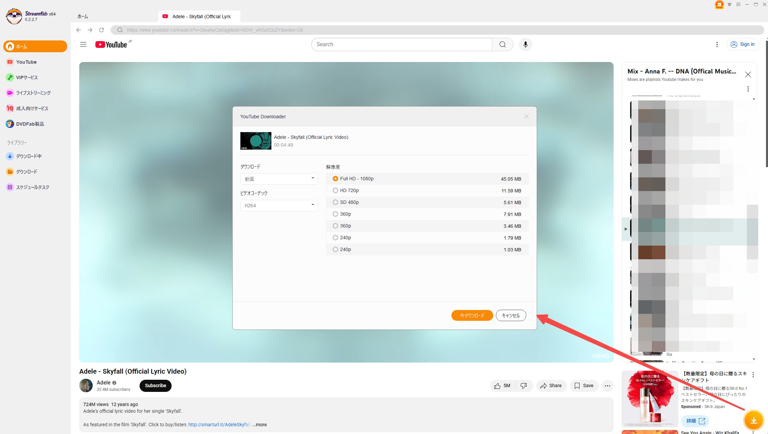Open the ビデオコーデック dropdown showing H264
Screen dimensions: 768x434
pos(279,206)
